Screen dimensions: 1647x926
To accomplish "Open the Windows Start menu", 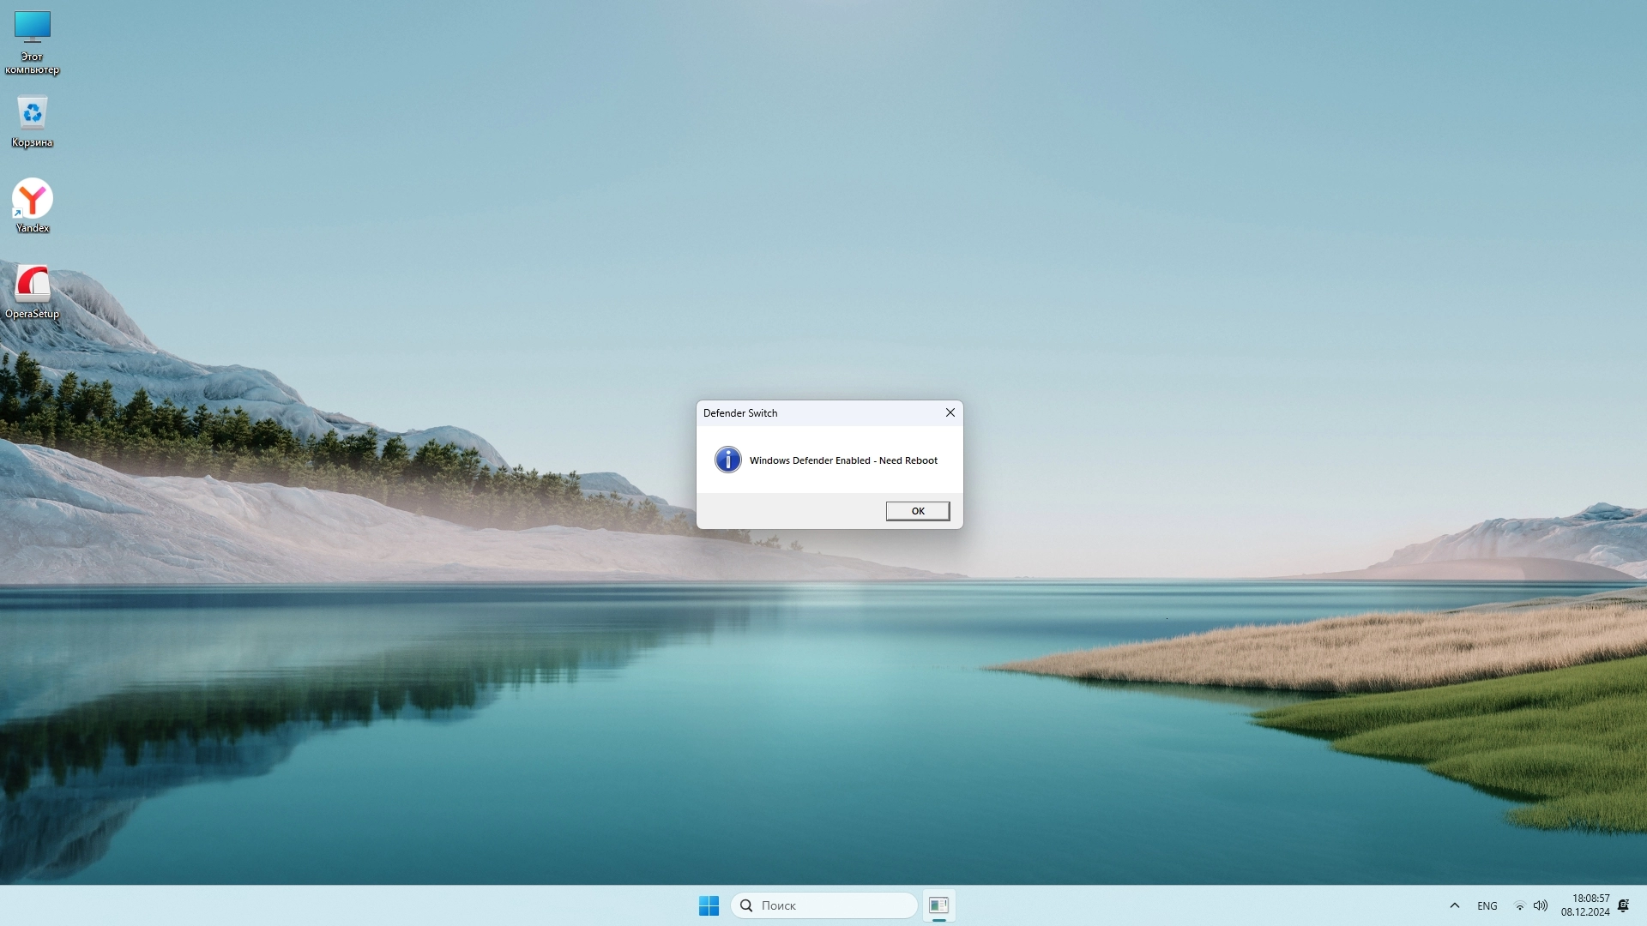I will click(x=709, y=905).
